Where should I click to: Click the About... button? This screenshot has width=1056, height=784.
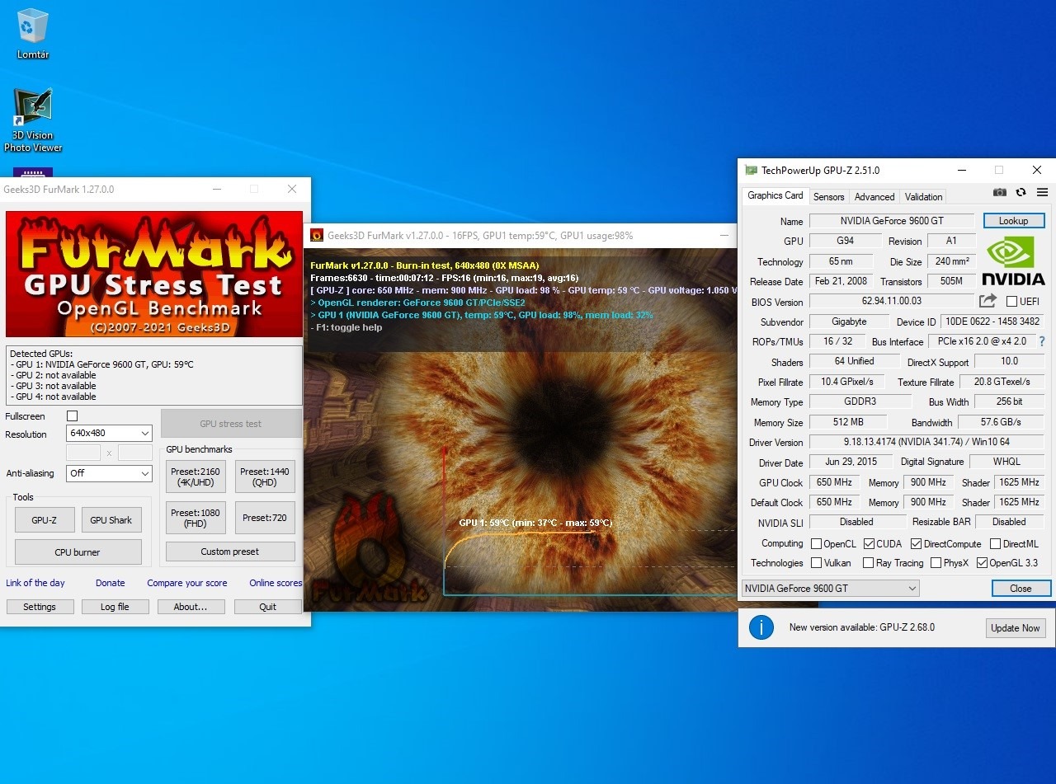(190, 607)
